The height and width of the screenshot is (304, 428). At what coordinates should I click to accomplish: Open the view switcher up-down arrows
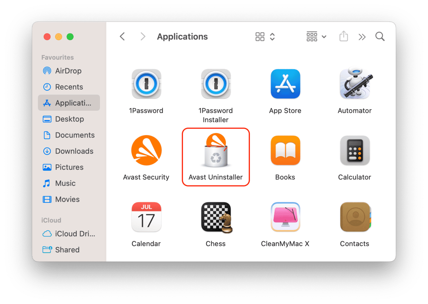[272, 37]
